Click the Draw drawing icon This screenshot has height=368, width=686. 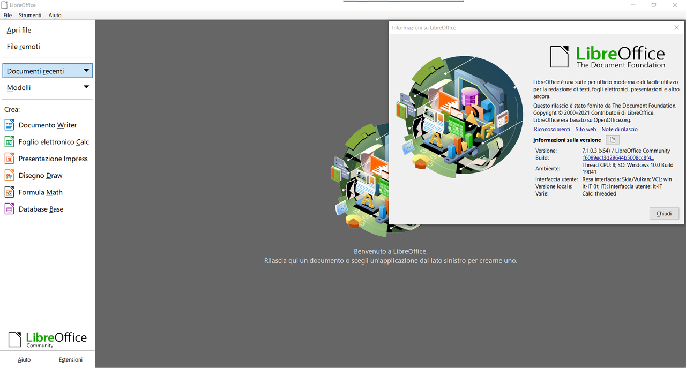point(9,175)
